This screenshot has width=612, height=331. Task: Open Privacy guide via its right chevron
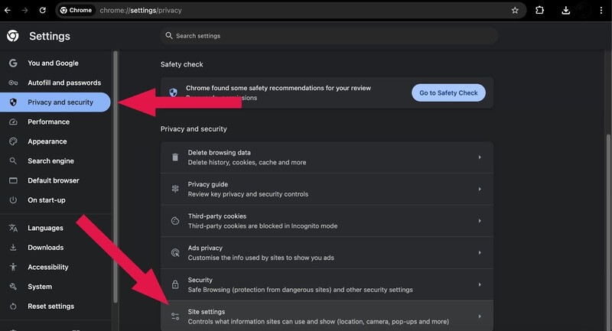coord(480,189)
